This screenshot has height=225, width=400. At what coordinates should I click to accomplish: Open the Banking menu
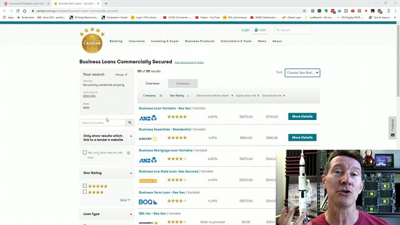point(116,41)
